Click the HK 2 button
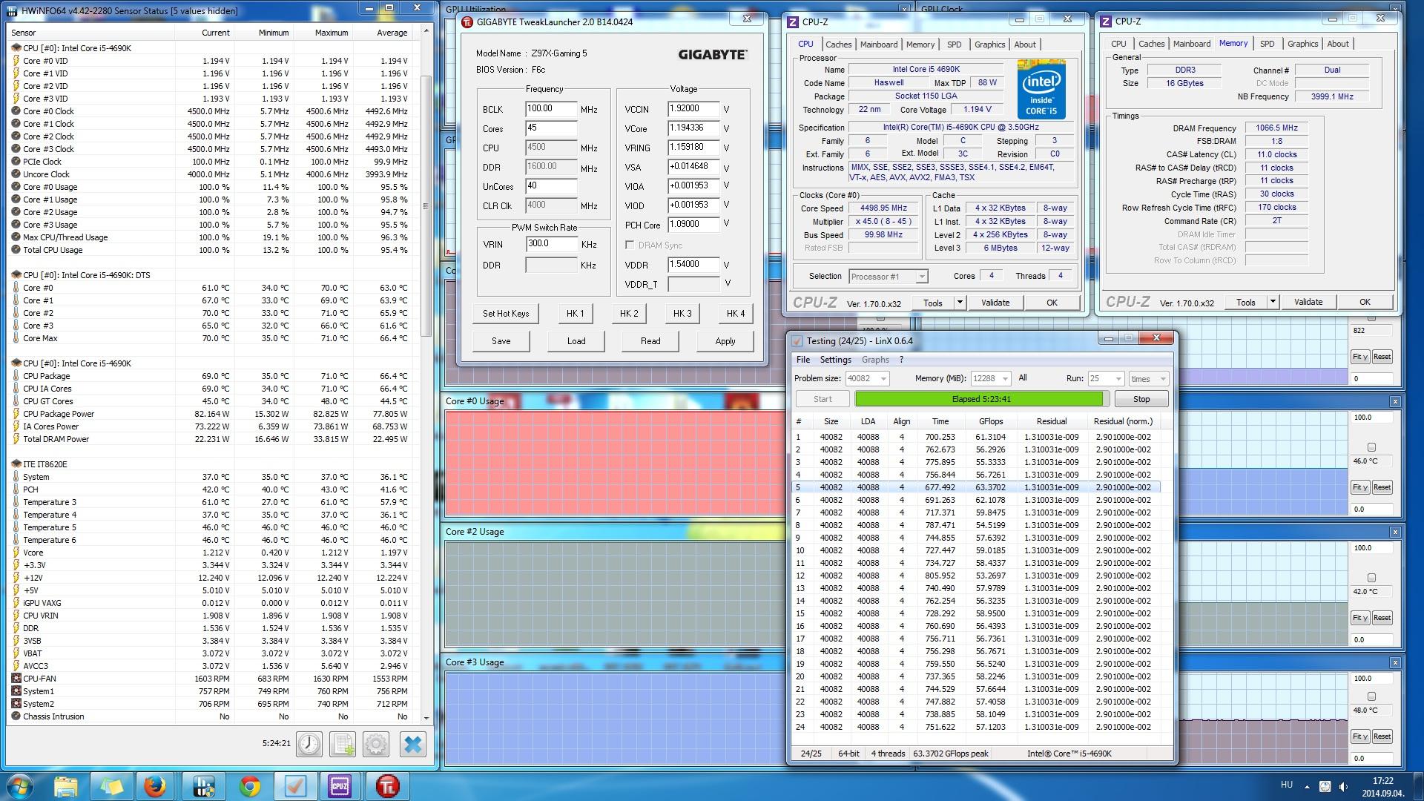The width and height of the screenshot is (1424, 801). point(629,314)
